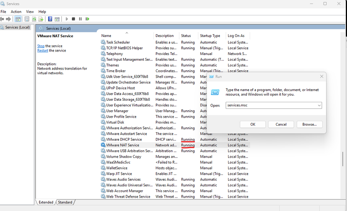The width and height of the screenshot is (347, 211).
Task: Select the WaaSMedicSvc service name
Action: [118, 162]
